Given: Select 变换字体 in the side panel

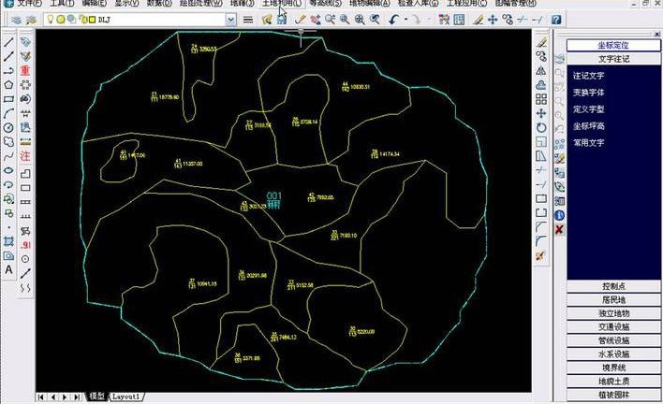Looking at the screenshot, I should pyautogui.click(x=589, y=93).
